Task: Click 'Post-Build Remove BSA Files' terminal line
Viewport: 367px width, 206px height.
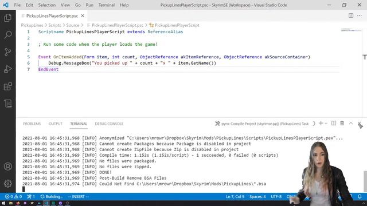Action: click(x=94, y=178)
